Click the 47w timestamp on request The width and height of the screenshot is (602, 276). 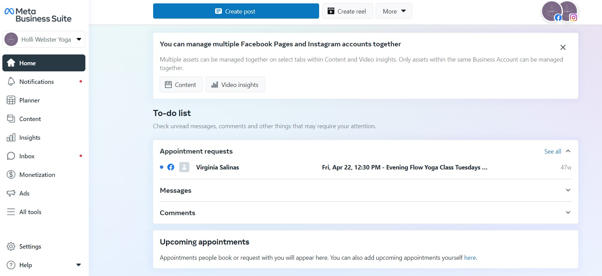coord(566,167)
